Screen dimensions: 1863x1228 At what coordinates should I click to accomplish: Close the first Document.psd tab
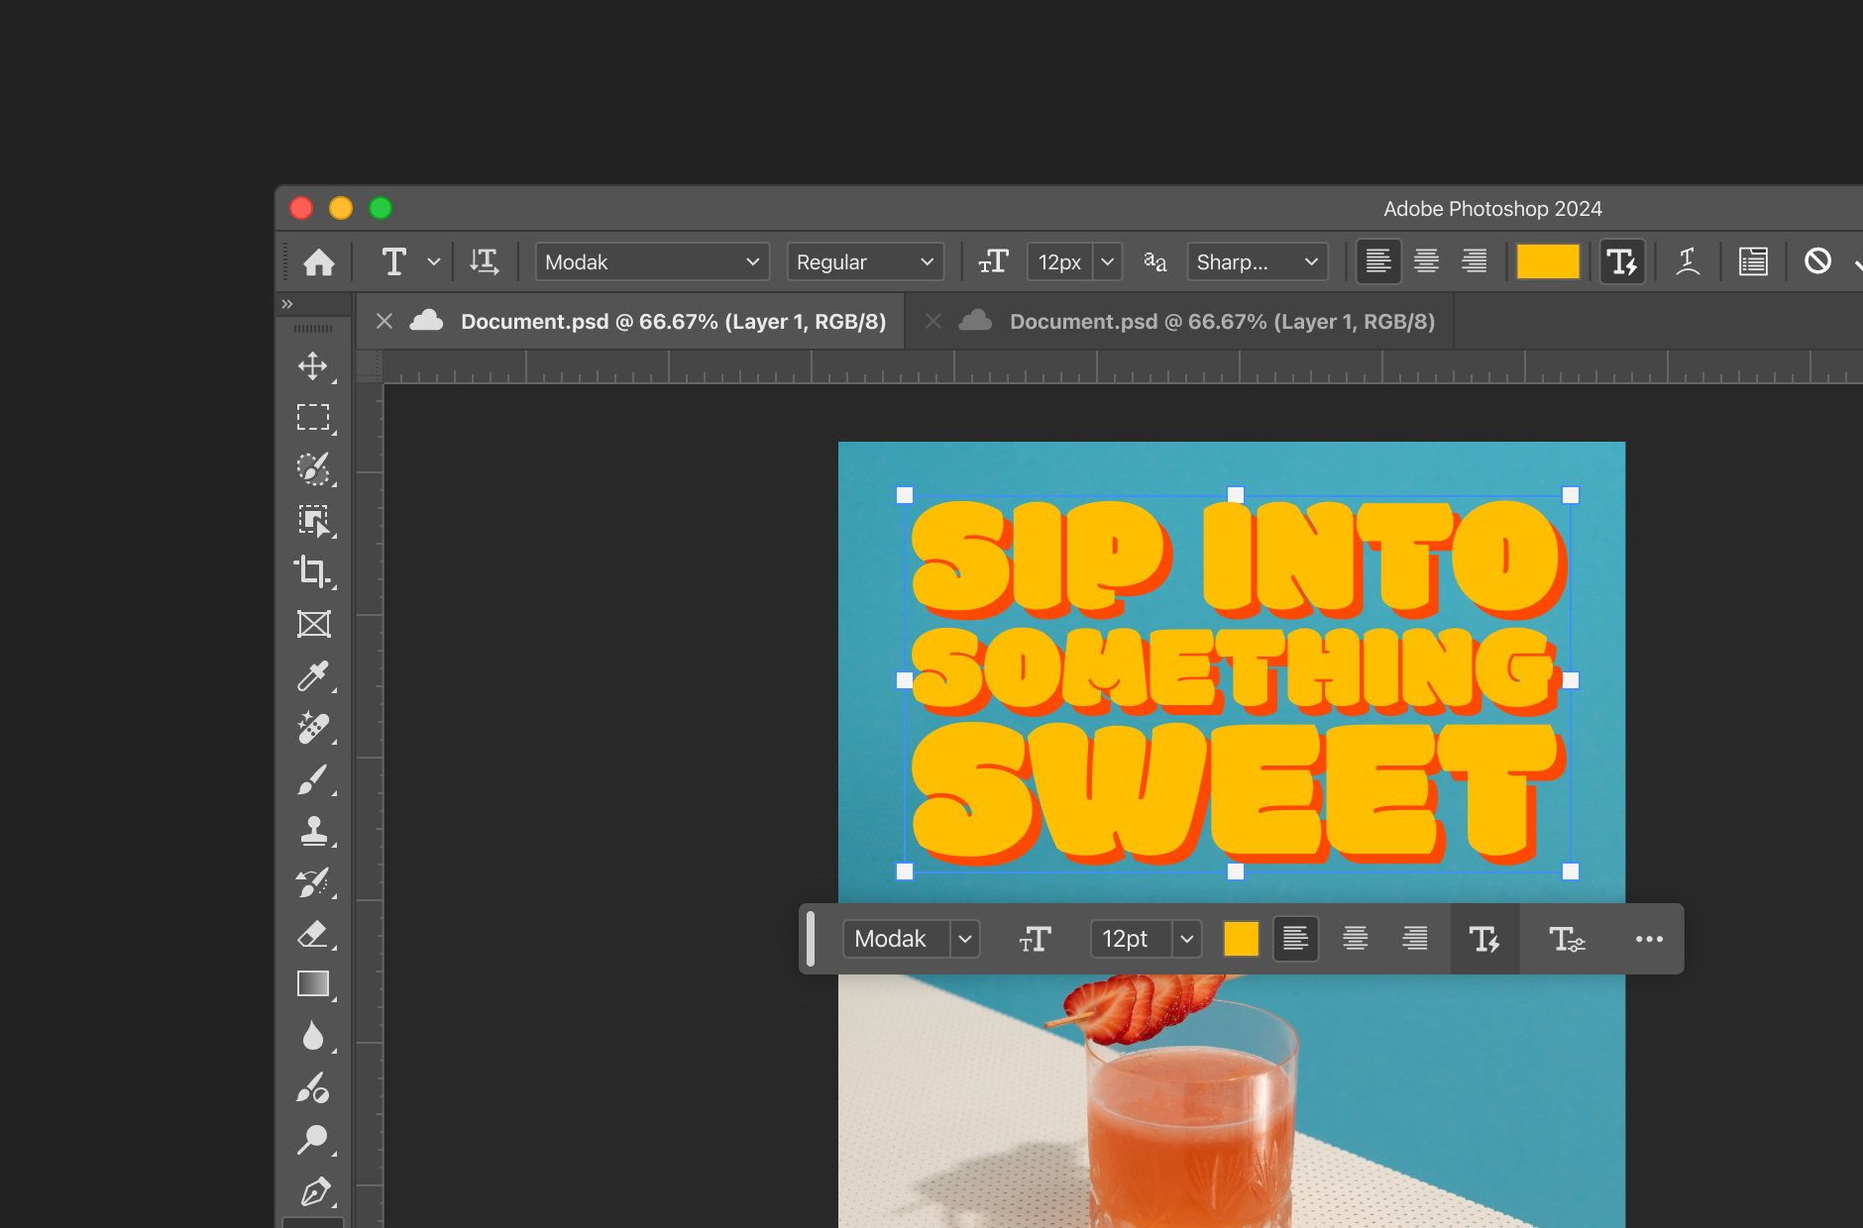384,322
